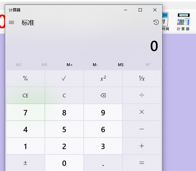Screen dimensions: 196x171
Task: Click the square root button
Action: pyautogui.click(x=64, y=79)
